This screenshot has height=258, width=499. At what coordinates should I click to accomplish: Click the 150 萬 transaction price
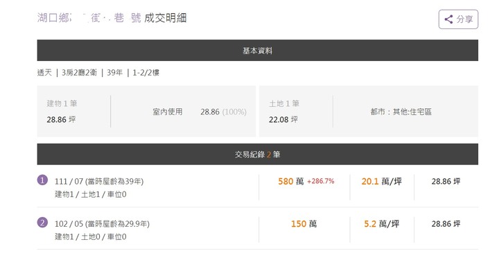pyautogui.click(x=304, y=224)
